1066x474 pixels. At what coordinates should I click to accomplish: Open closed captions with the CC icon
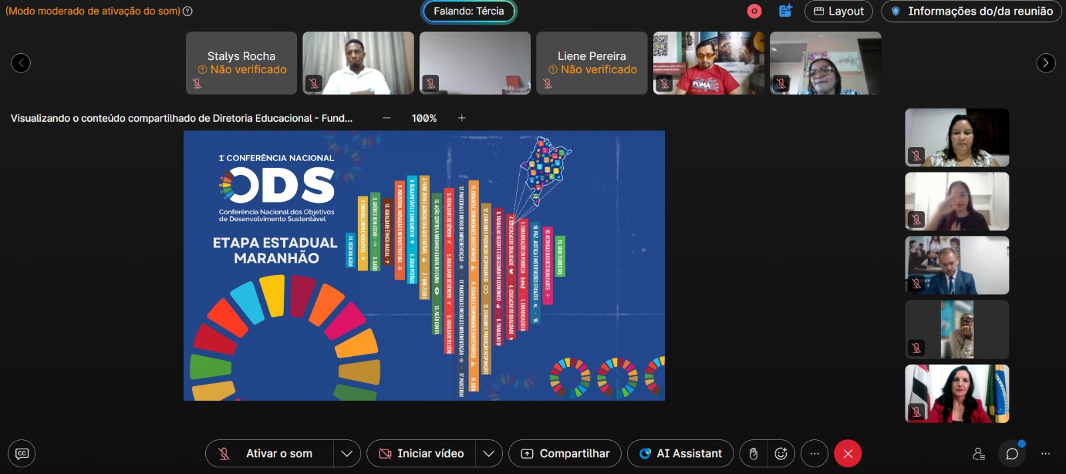[22, 453]
